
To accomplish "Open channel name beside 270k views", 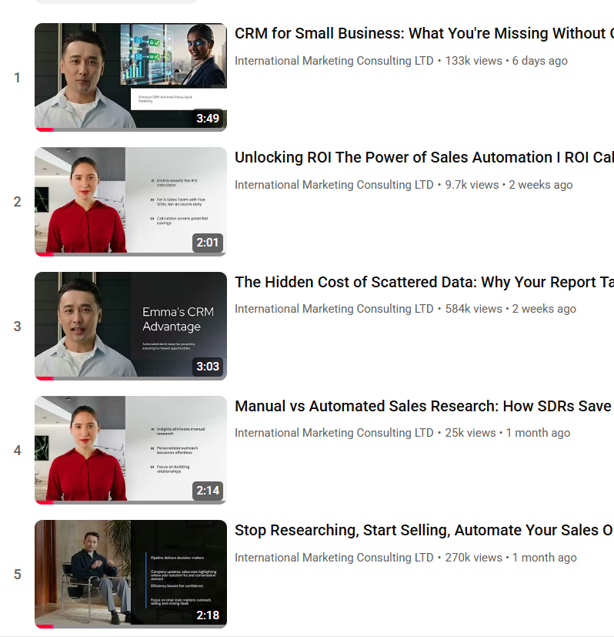I will [x=334, y=558].
